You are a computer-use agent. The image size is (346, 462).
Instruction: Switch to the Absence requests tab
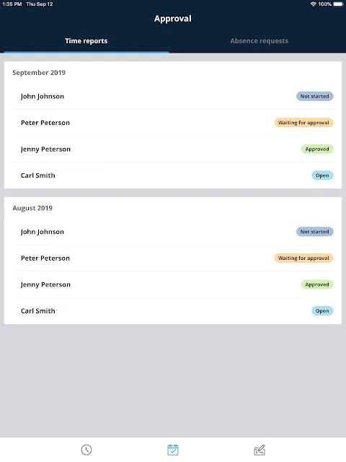coord(259,41)
